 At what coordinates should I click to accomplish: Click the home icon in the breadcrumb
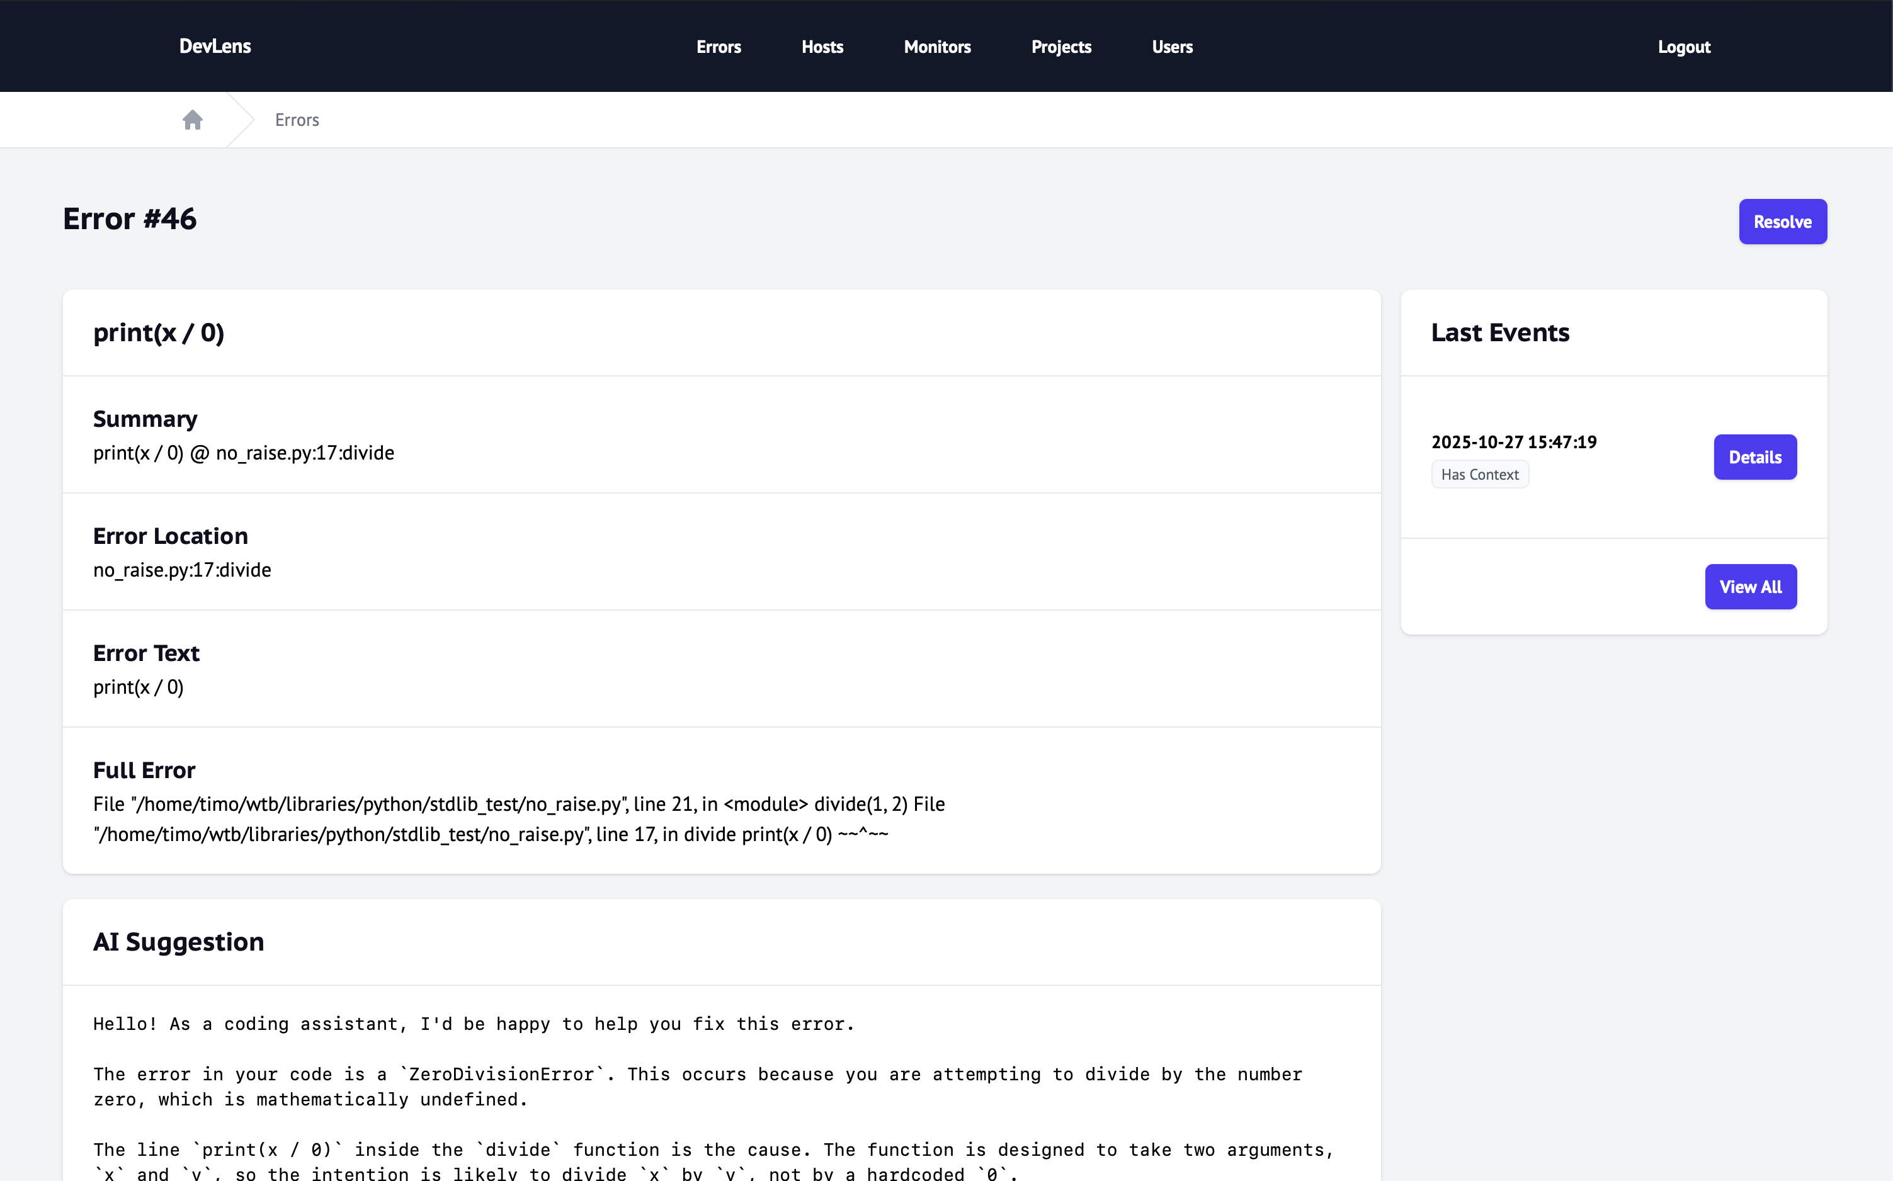point(193,120)
